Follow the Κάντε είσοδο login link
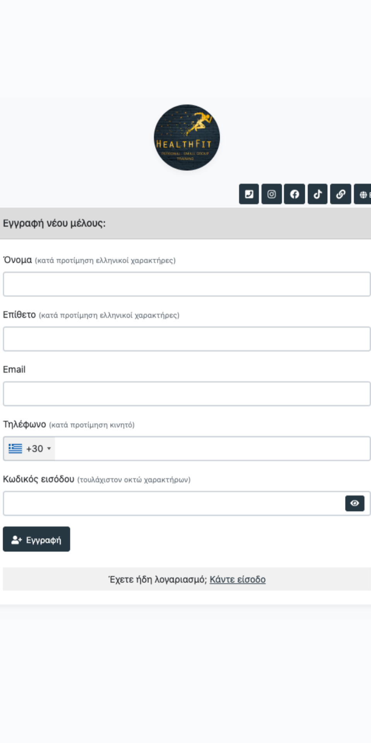Screen dimensions: 371x743 238,580
